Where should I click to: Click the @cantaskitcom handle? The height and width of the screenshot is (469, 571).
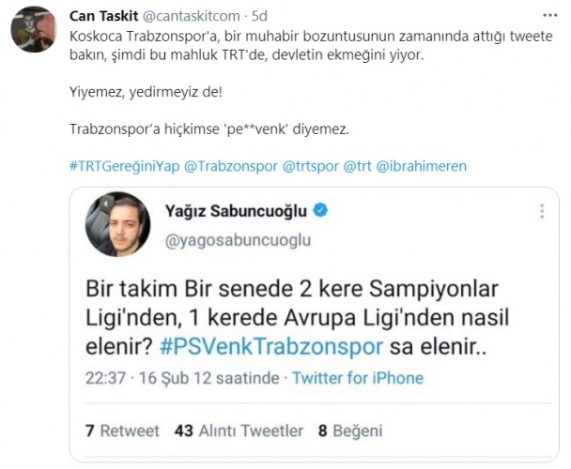click(192, 16)
